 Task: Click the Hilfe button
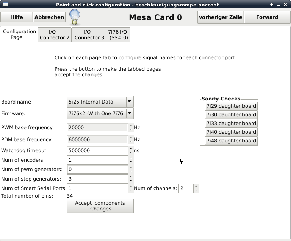[x=17, y=17]
